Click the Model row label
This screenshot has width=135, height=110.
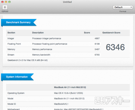[10, 98]
